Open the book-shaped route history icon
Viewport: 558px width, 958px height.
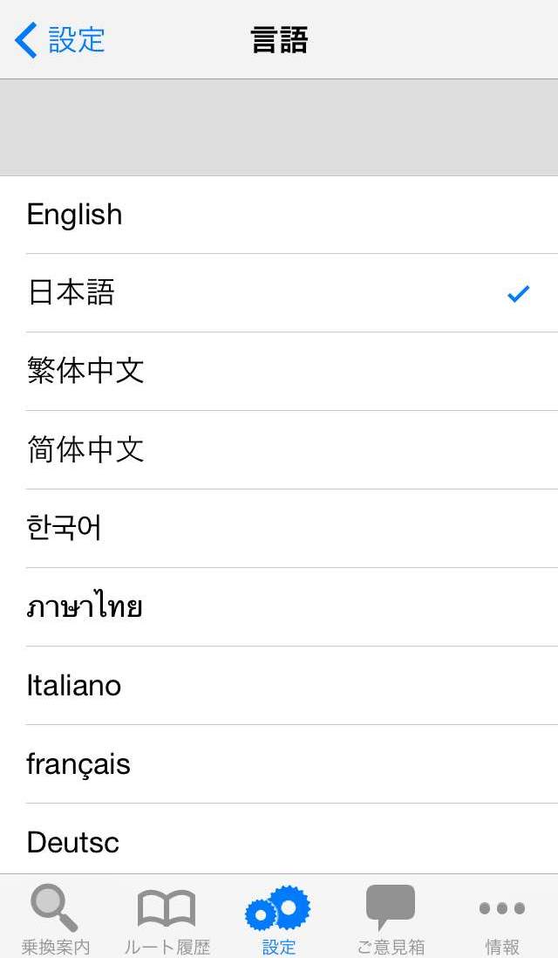pos(167,908)
